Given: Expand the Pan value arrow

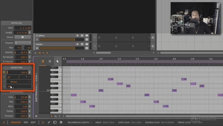Looking at the screenshot, I should pyautogui.click(x=30, y=102).
